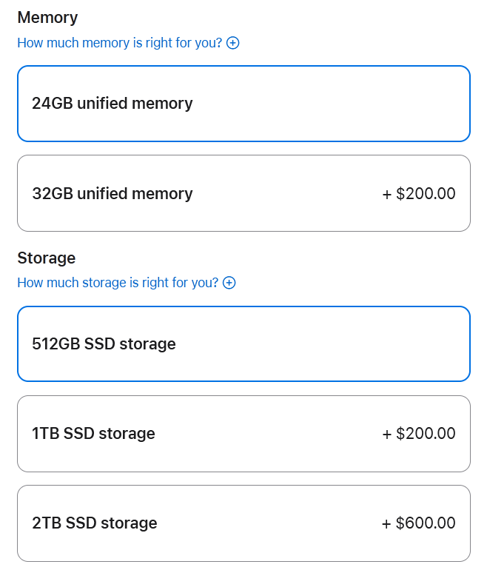Select 24GB unified memory option
Viewport: 487px width, 570px height.
(x=243, y=104)
